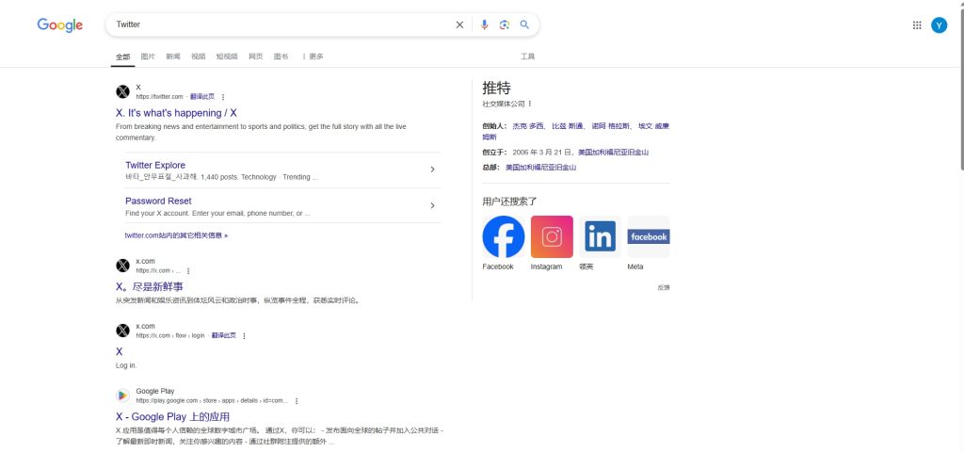The width and height of the screenshot is (964, 452).
Task: Click the https://twitter.com URL text
Action: pos(160,97)
